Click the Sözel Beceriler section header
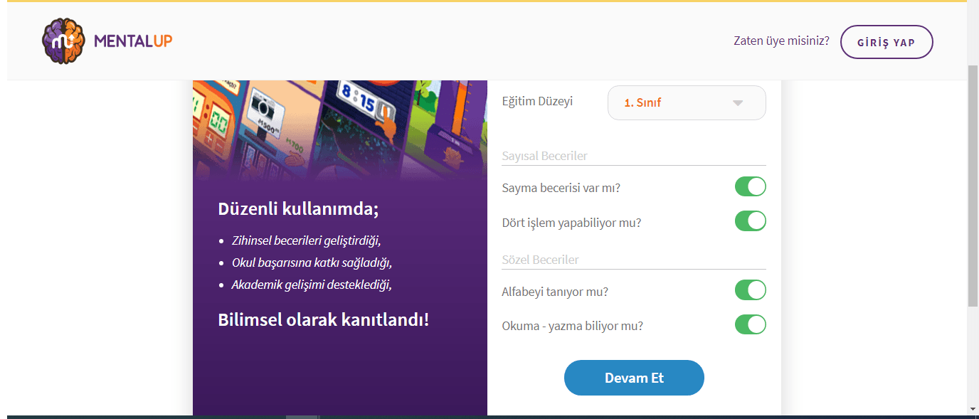The width and height of the screenshot is (979, 419). pos(540,260)
